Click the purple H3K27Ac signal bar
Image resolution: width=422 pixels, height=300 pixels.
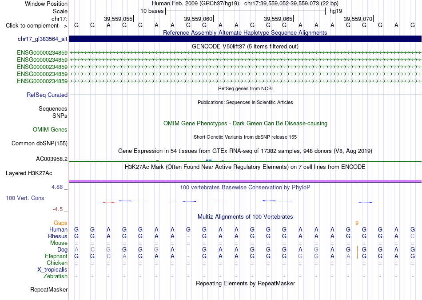[246, 181]
